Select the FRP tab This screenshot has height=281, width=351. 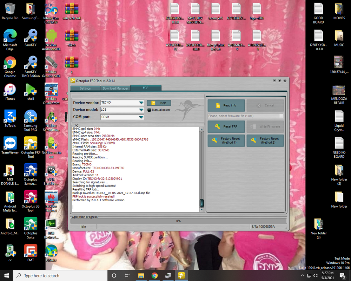click(x=146, y=88)
